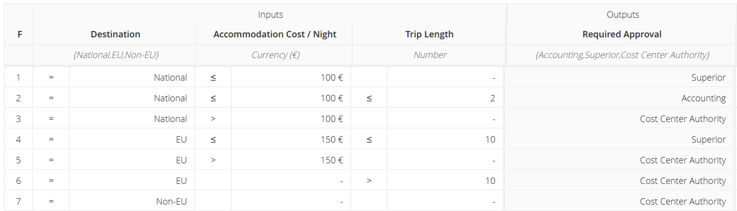Screen dimensions: 737x211
Task: Edit the {National,EU,Non-EU} type cell
Action: click(115, 55)
